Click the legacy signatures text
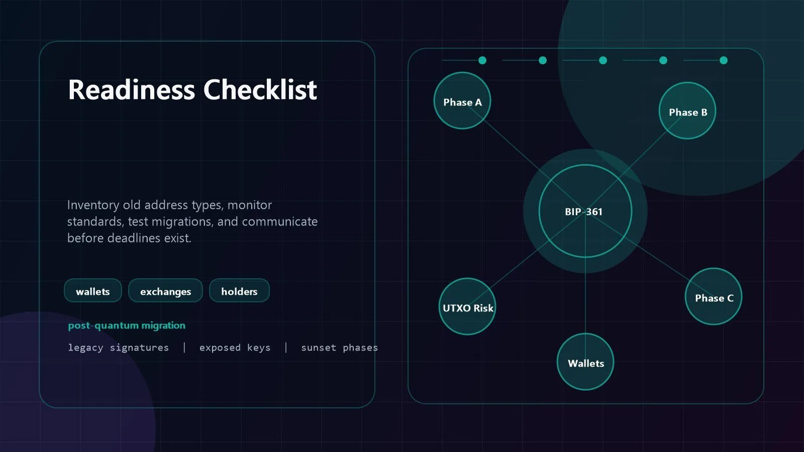 (x=119, y=348)
